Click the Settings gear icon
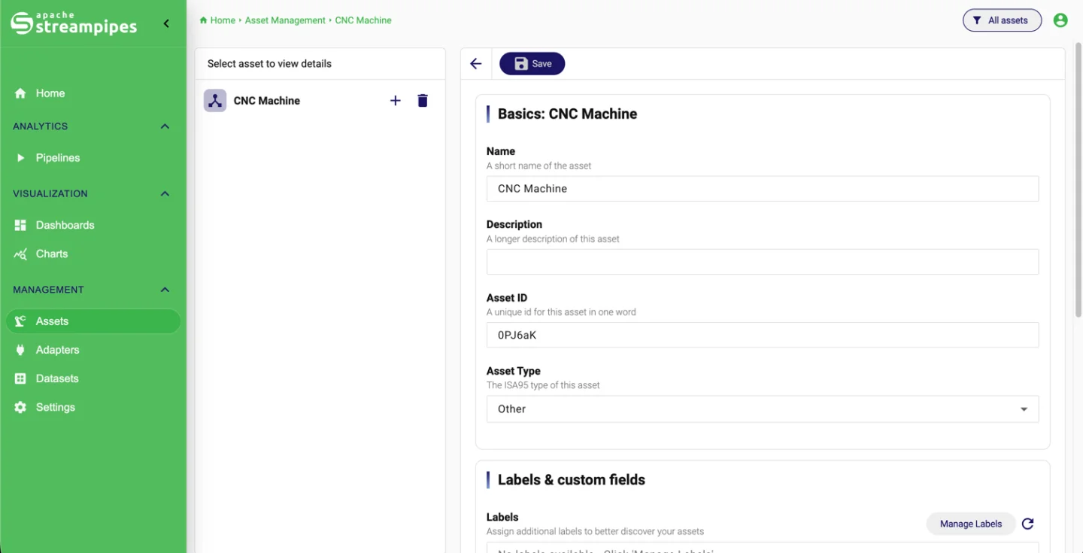Viewport: 1083px width, 553px height. [x=20, y=407]
